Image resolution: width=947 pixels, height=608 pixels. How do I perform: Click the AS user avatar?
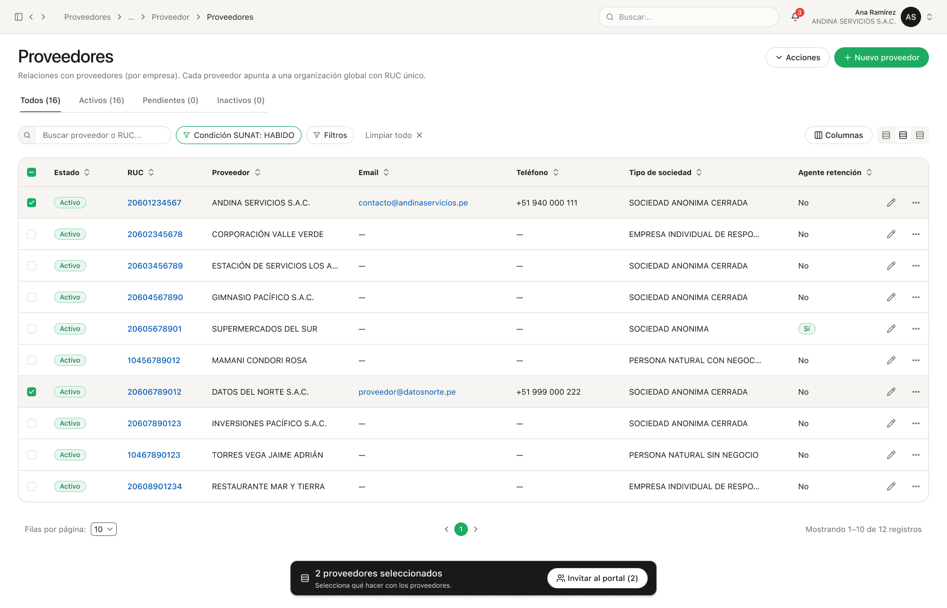tap(911, 17)
